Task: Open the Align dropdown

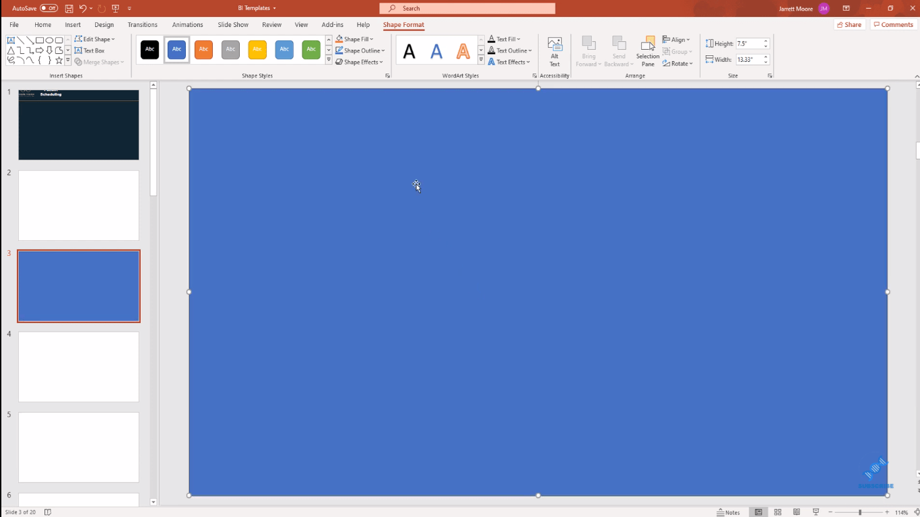Action: coord(676,40)
